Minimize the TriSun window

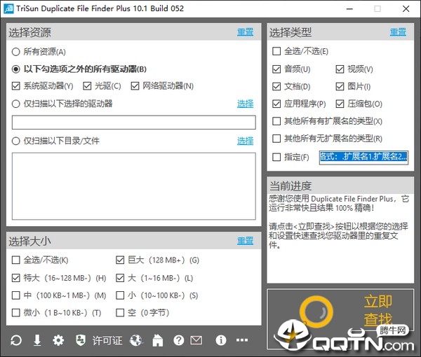click(349, 9)
